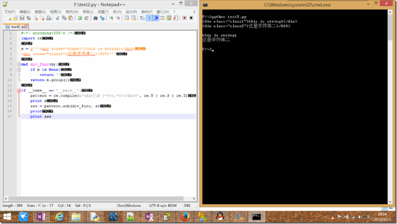Click the 'length : 396' status entry
397x224 pixels.
coord(12,205)
